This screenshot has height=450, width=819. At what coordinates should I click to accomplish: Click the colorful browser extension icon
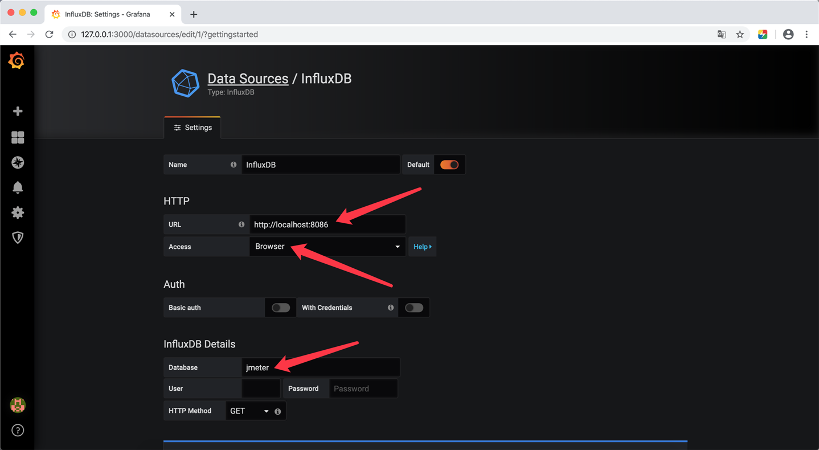tap(763, 34)
